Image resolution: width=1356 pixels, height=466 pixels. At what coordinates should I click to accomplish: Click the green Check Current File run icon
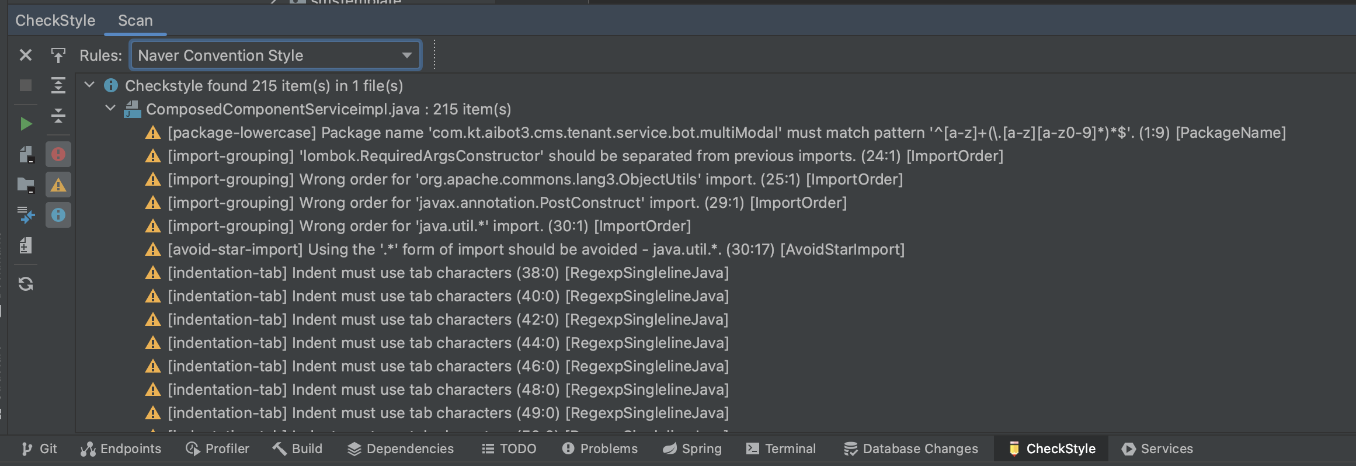tap(26, 124)
